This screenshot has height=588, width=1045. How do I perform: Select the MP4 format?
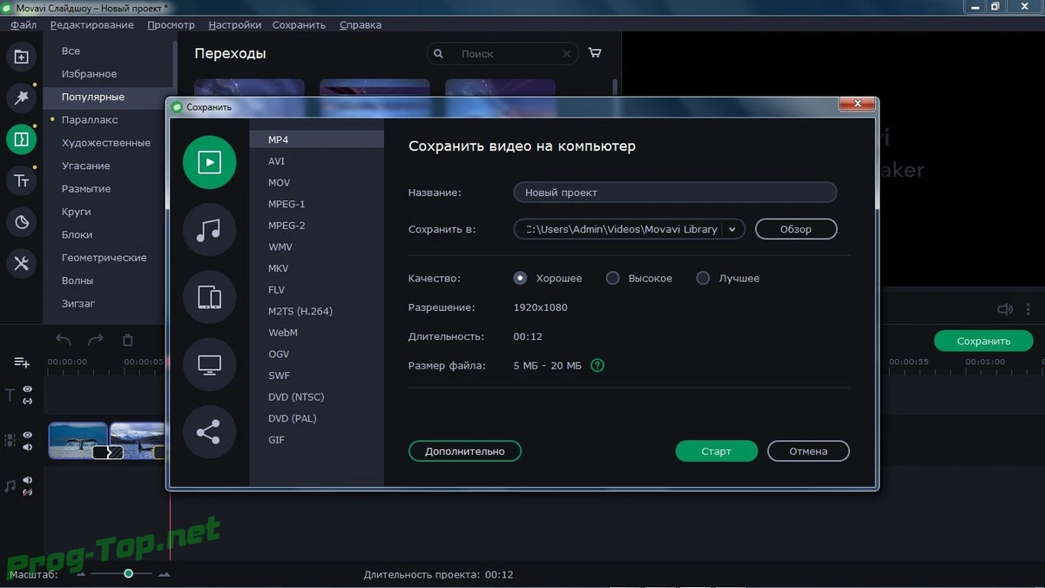click(316, 139)
